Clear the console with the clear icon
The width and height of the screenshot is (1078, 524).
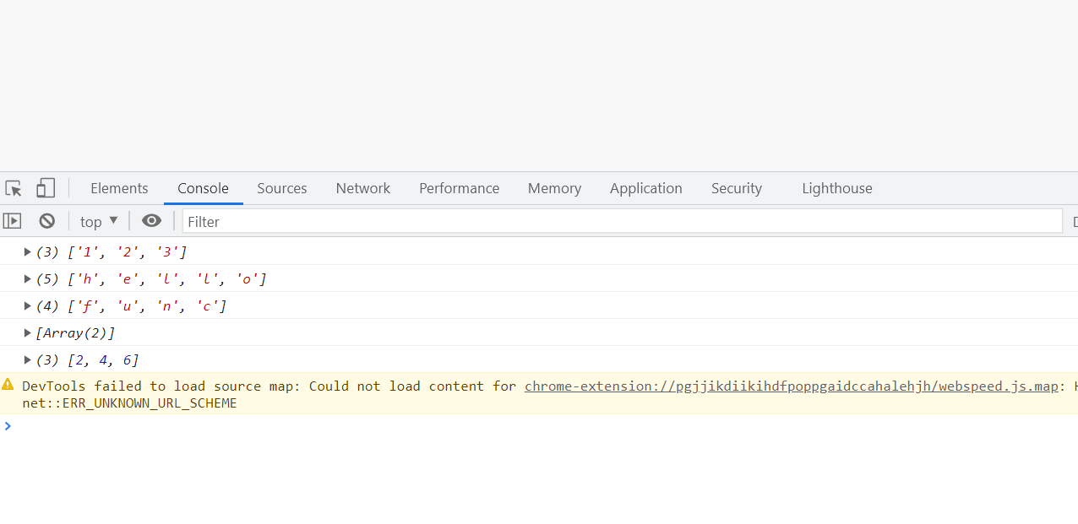47,221
